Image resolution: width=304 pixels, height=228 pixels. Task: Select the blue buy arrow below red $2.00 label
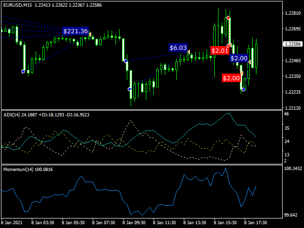(244, 89)
